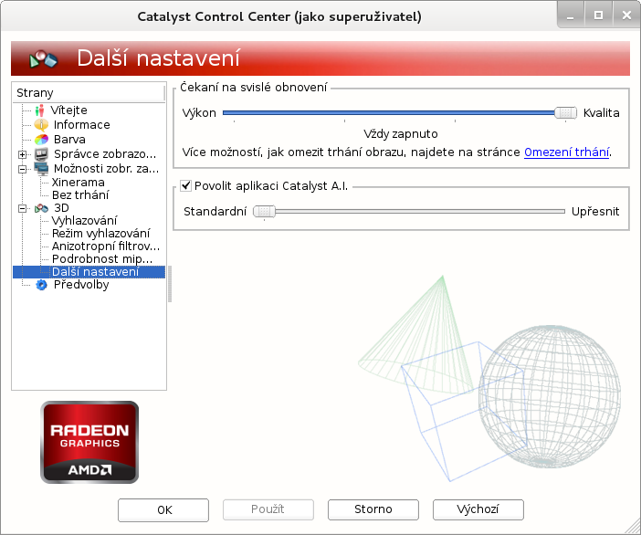The width and height of the screenshot is (641, 535).
Task: Collapse the Možnosti zobrazení tree node
Action: pyautogui.click(x=22, y=169)
